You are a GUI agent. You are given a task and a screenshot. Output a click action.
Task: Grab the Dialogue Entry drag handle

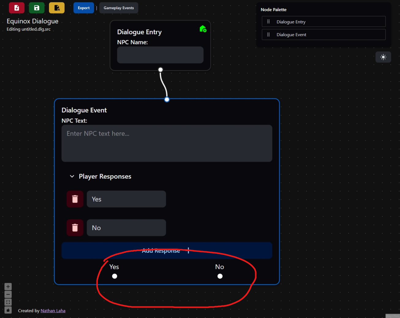click(268, 21)
